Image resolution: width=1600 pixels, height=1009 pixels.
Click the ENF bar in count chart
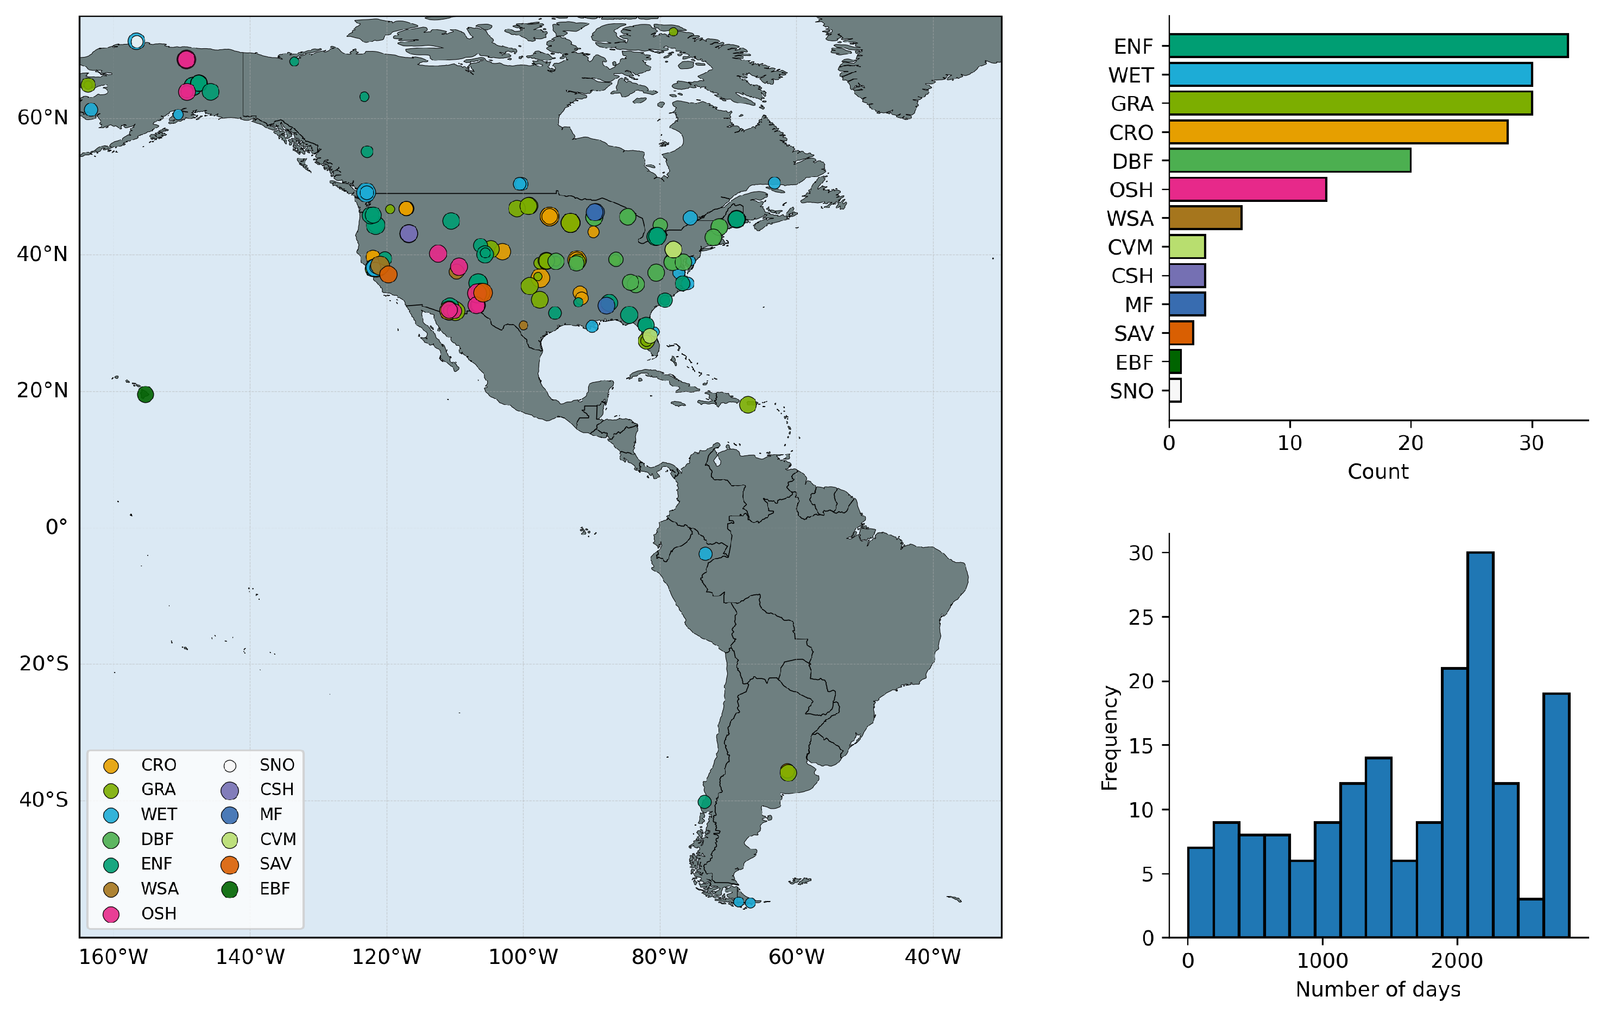click(x=1368, y=46)
